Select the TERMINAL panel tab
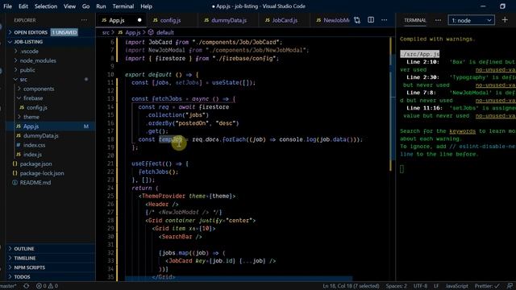Screen dimensions: 516x290 coord(414,20)
